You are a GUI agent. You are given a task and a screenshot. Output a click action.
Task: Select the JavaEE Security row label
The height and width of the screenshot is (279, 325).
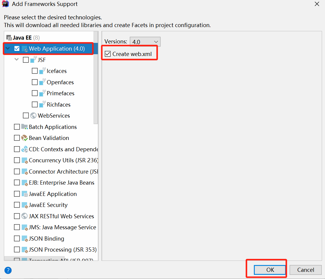48,205
